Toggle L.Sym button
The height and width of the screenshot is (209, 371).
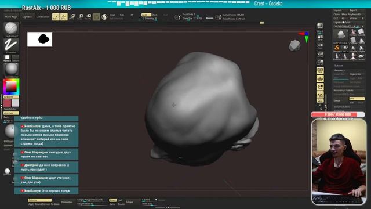[320, 95]
